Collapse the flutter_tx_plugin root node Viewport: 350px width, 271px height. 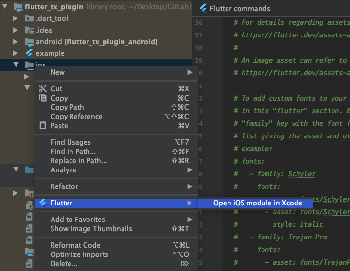pos(5,6)
